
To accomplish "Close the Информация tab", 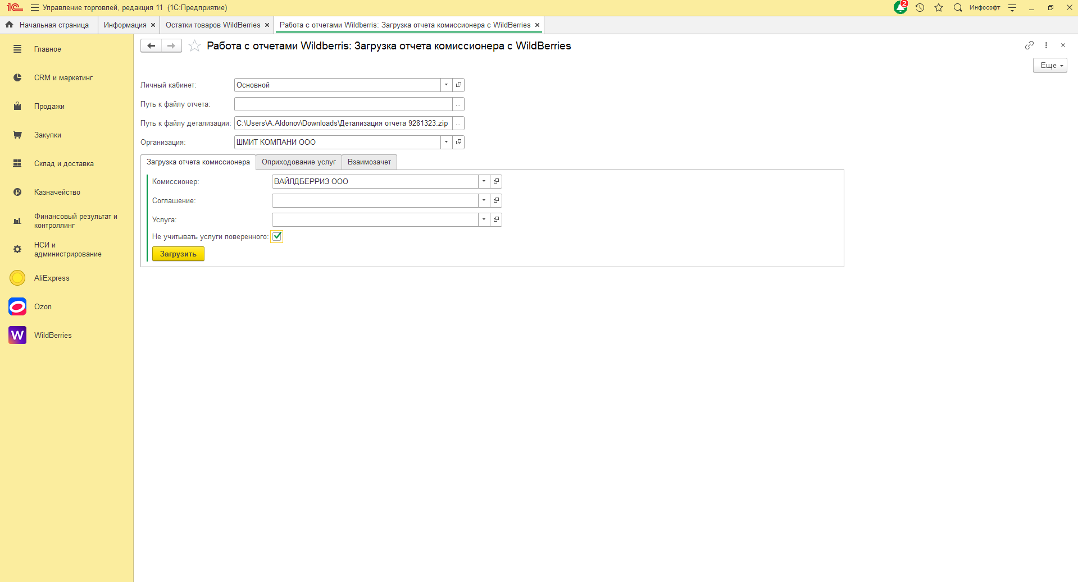I will pos(153,25).
